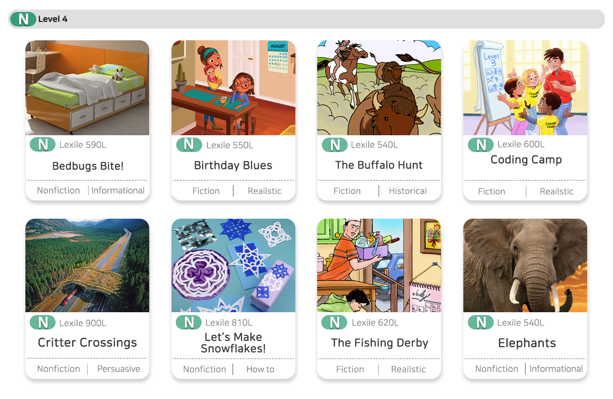Open the Birthday Blues cover illustration
This screenshot has height=399, width=613.
pyautogui.click(x=233, y=88)
